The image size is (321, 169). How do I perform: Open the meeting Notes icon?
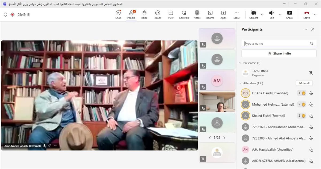pos(197,15)
